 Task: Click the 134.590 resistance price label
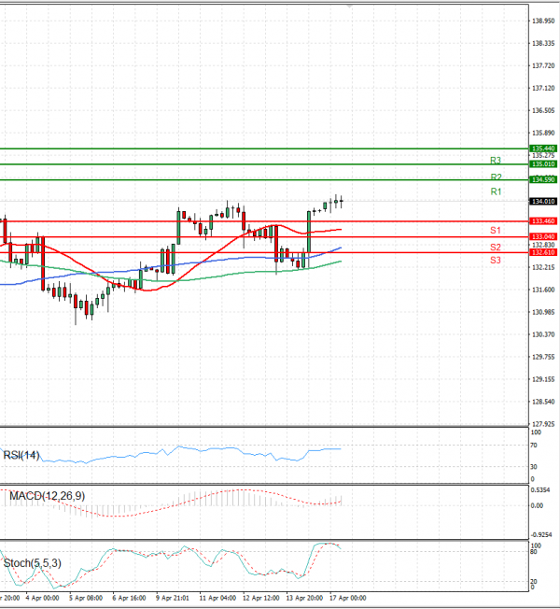pyautogui.click(x=543, y=179)
